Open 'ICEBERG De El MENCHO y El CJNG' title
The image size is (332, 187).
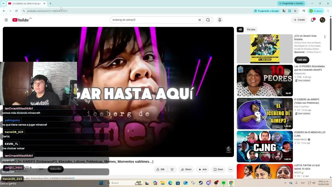tap(310, 134)
